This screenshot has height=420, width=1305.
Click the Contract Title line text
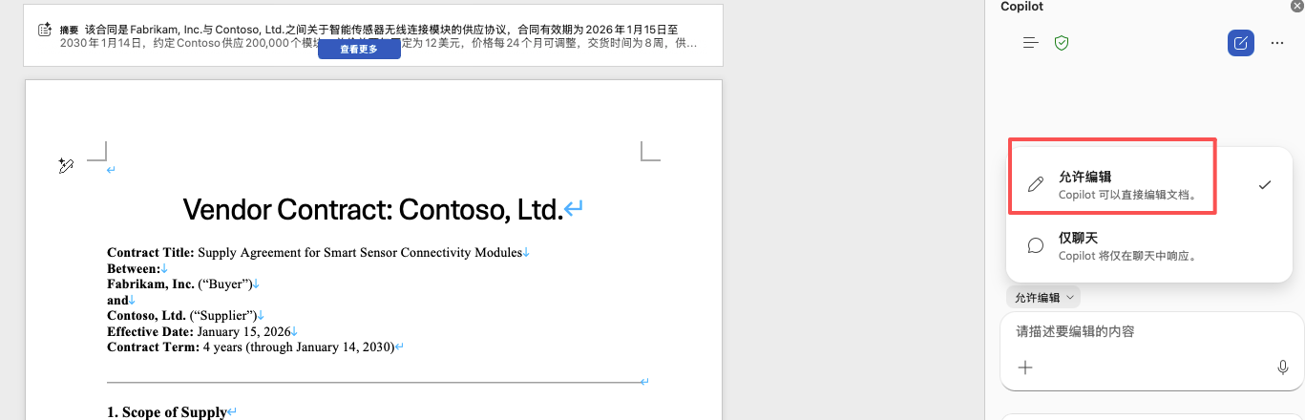tap(315, 253)
